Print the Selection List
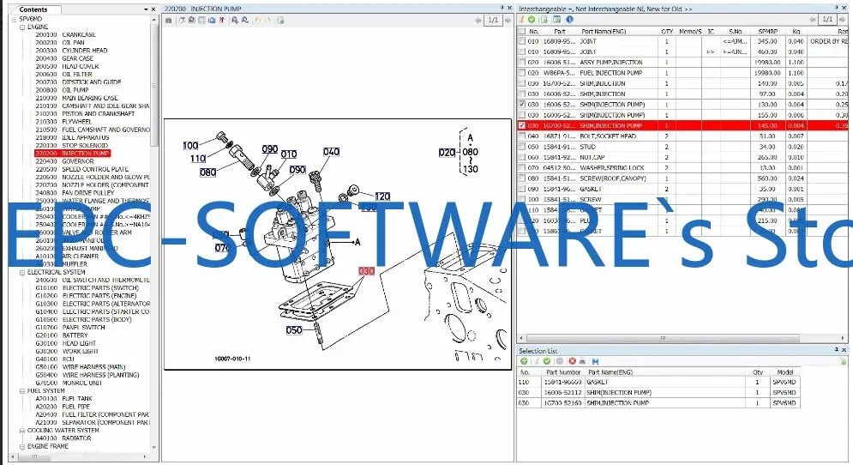Viewport: 853px width, 465px height. pos(582,361)
